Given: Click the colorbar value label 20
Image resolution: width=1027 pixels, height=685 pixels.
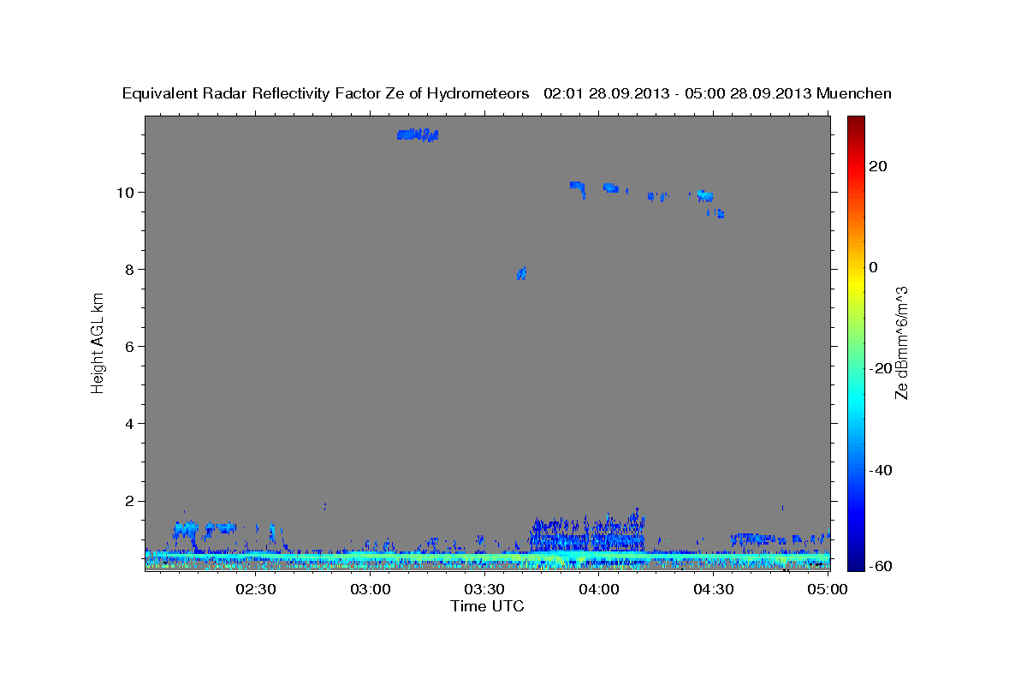Looking at the screenshot, I should click(878, 166).
